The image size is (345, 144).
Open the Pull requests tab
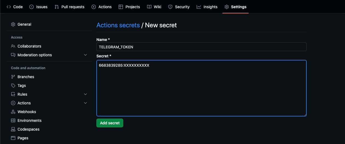[x=70, y=7]
